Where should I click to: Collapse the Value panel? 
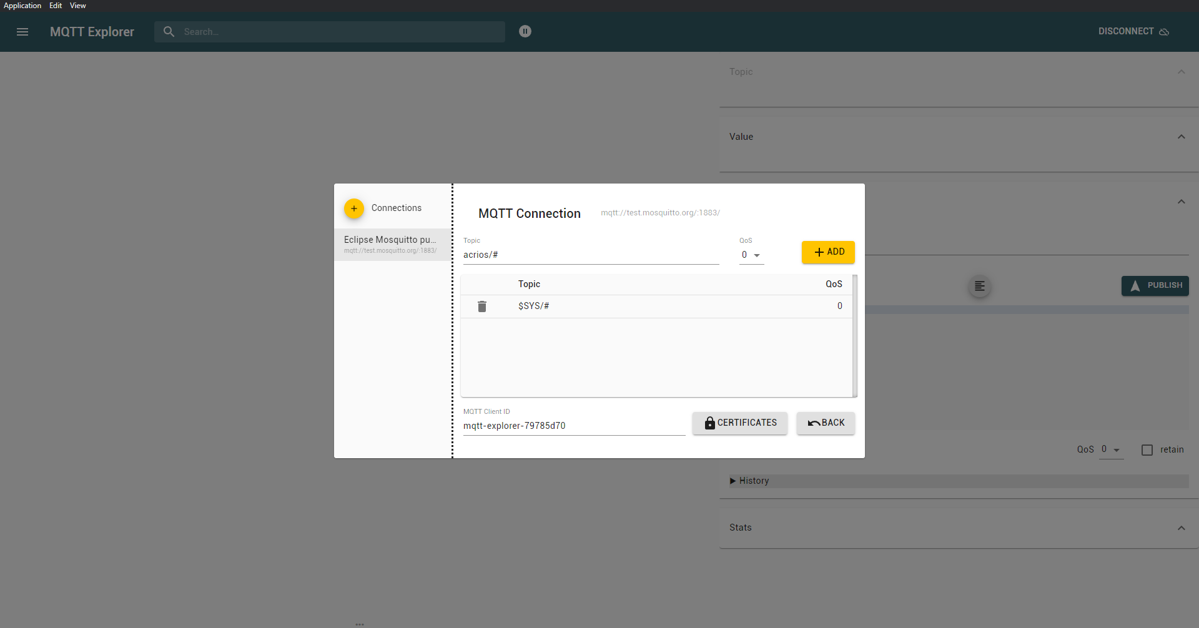[1181, 136]
